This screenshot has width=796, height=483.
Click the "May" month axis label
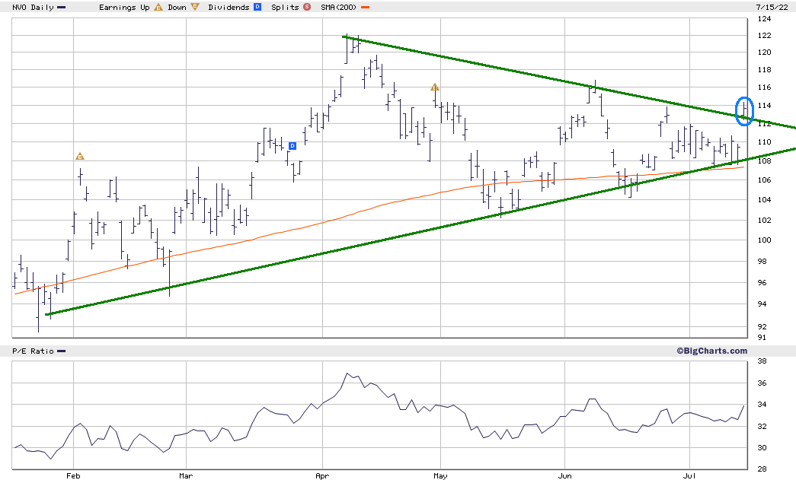click(x=440, y=475)
